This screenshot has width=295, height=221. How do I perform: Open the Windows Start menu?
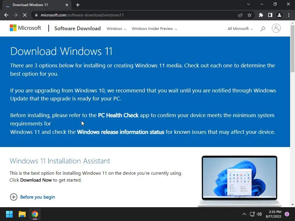[9, 214]
